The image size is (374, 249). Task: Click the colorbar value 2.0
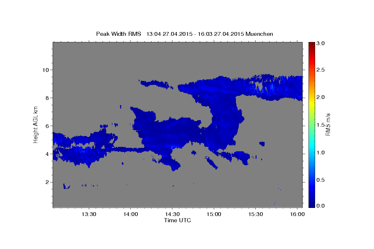click(321, 97)
